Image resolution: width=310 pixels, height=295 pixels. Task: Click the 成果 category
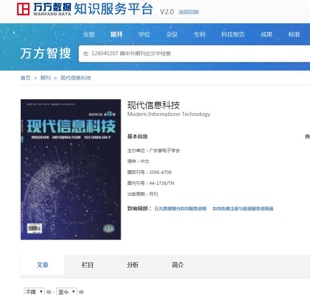[x=266, y=35]
